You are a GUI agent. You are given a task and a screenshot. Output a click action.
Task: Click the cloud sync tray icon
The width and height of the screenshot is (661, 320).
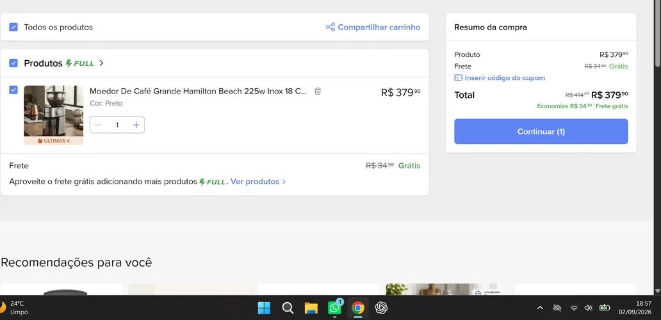(x=557, y=308)
